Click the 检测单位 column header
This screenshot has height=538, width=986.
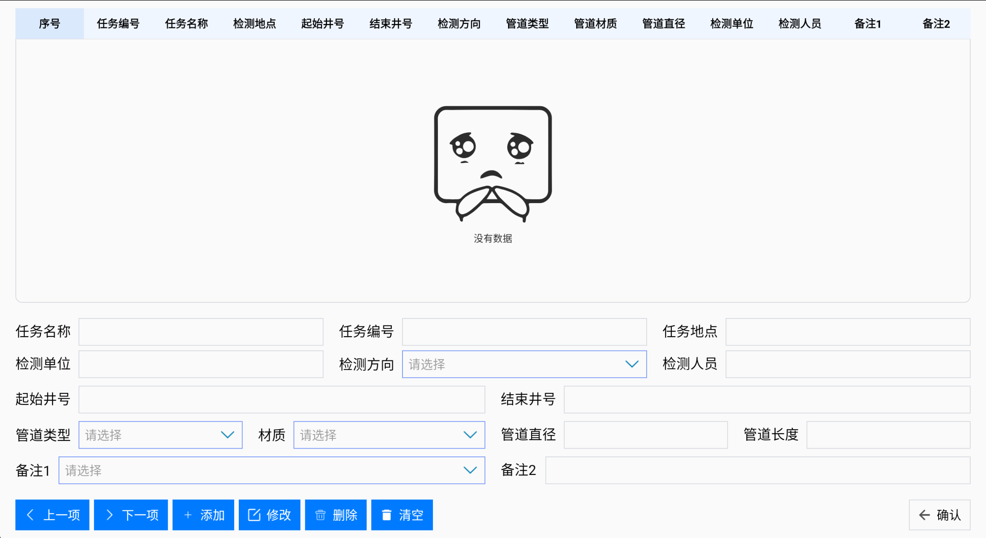732,23
